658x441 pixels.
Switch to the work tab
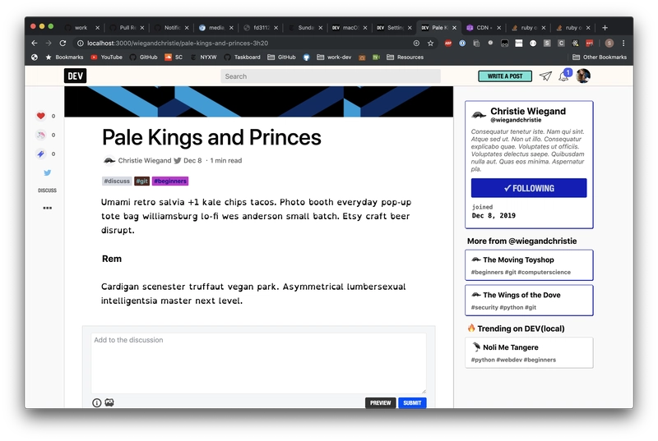pyautogui.click(x=81, y=28)
